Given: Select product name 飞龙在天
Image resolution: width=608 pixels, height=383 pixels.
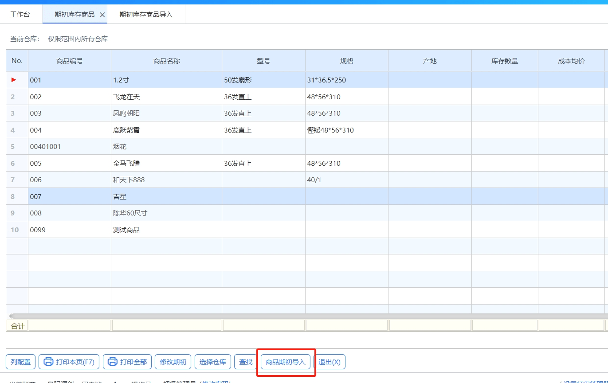Looking at the screenshot, I should click(x=167, y=97).
